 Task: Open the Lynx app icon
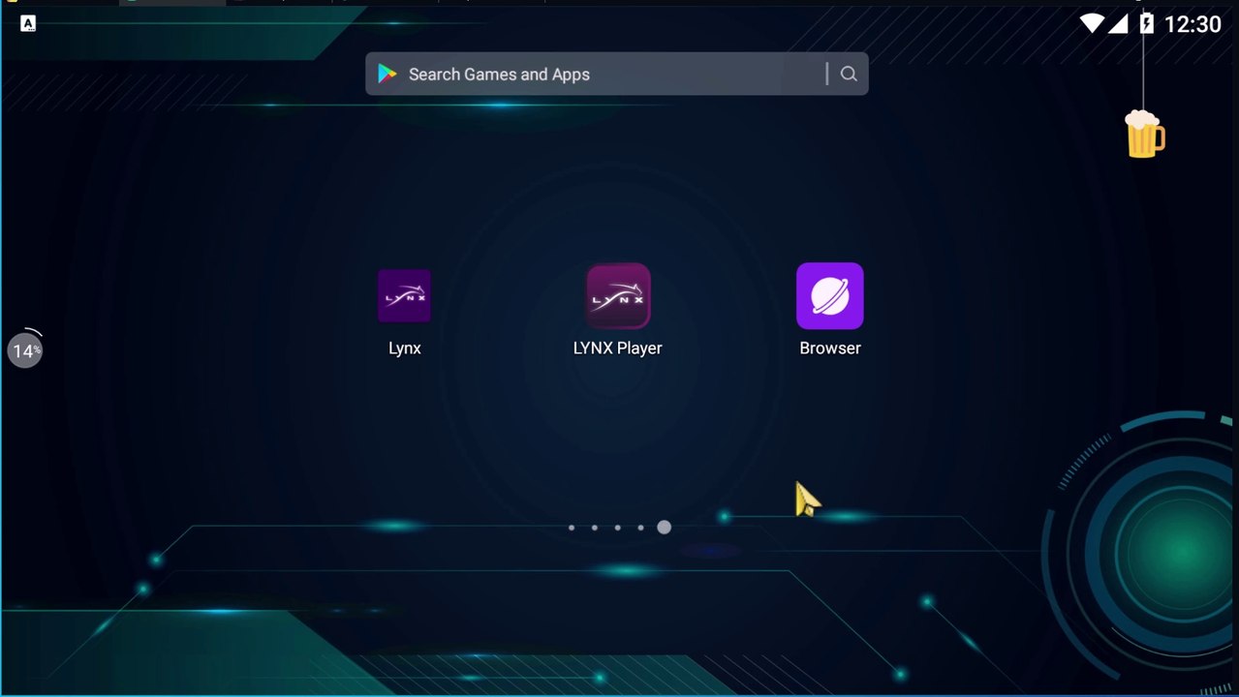click(404, 295)
